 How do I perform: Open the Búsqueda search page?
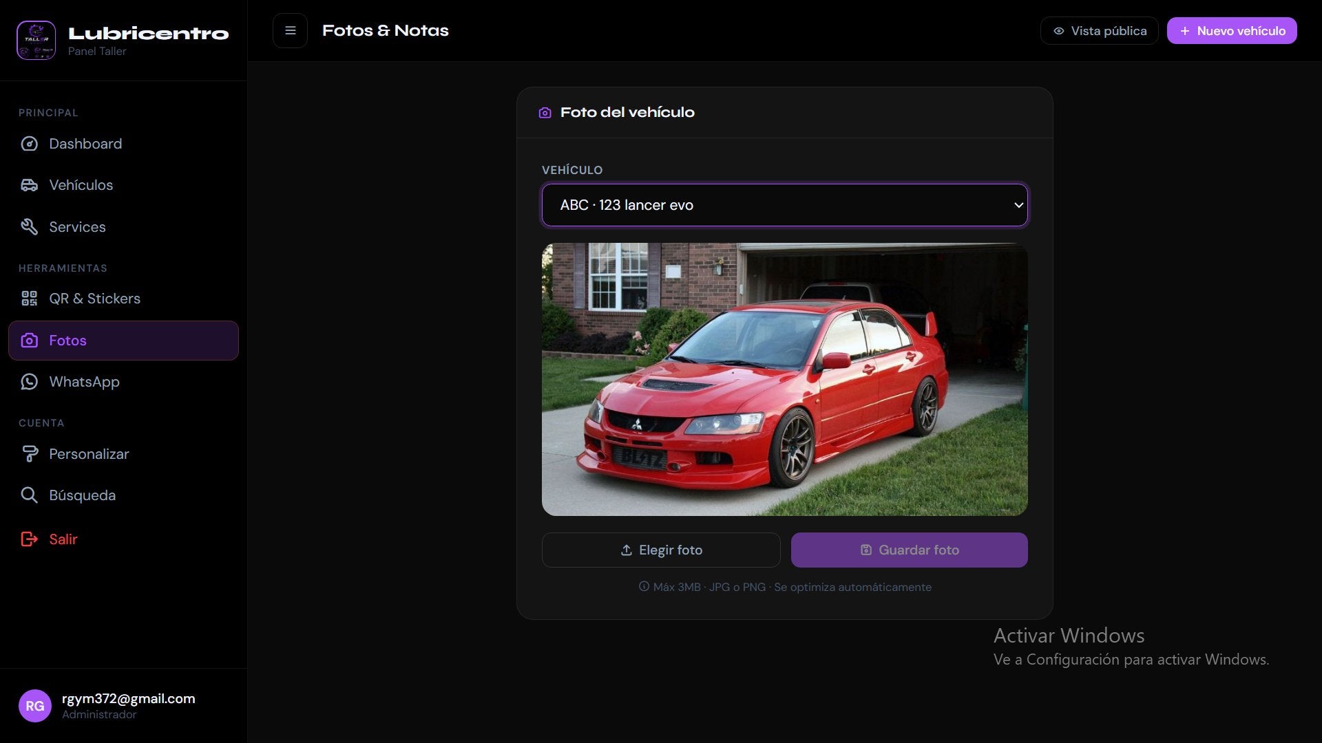(123, 495)
